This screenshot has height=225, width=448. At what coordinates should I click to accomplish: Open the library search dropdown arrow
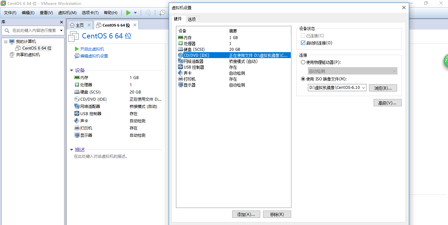[61, 31]
